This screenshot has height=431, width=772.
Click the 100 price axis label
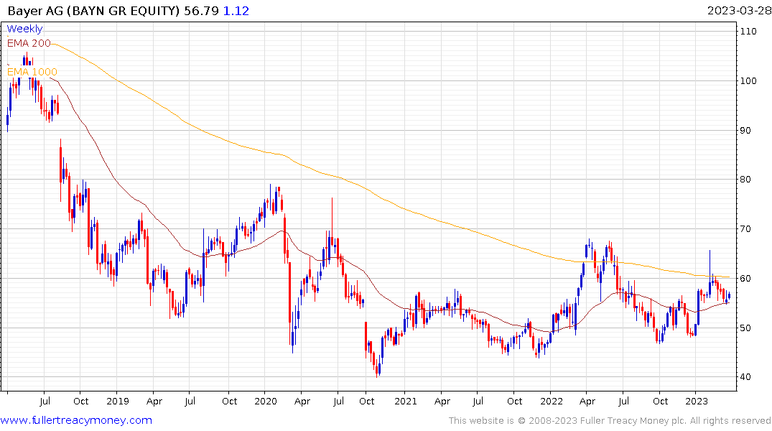pyautogui.click(x=748, y=80)
